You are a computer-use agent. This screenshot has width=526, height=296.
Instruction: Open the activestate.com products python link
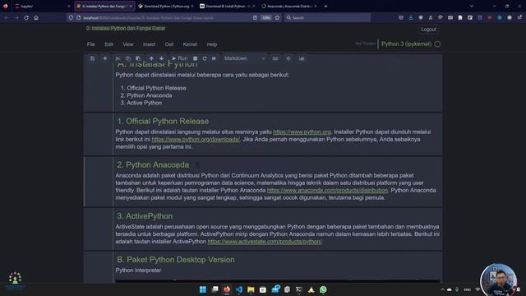pos(265,241)
